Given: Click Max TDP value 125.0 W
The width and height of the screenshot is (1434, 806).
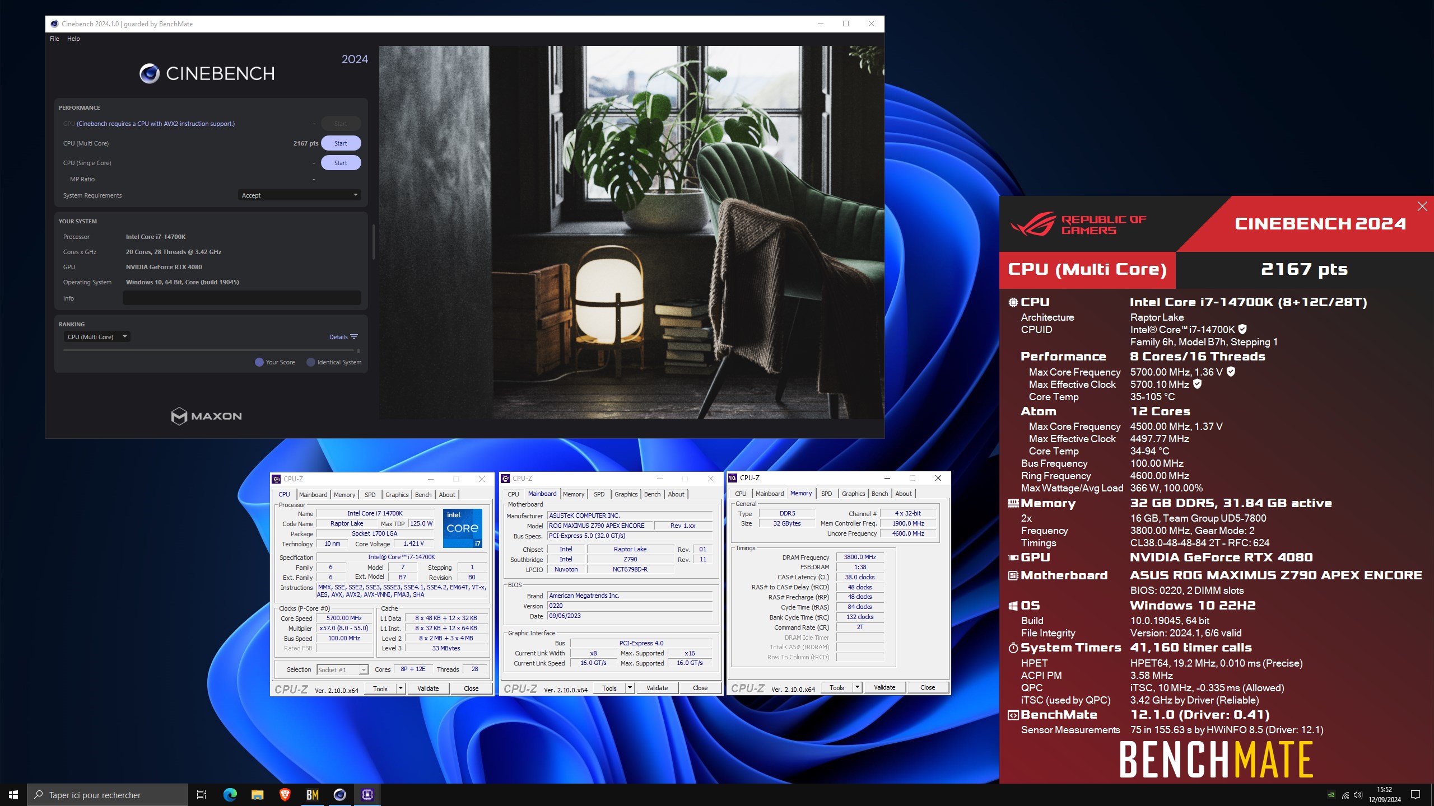Looking at the screenshot, I should [421, 524].
